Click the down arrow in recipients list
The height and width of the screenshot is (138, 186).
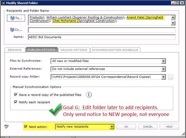point(173,23)
